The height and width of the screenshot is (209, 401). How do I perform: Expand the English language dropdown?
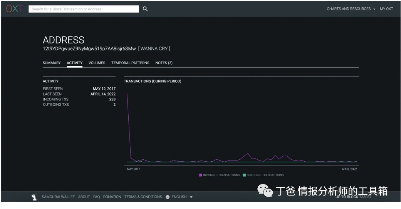point(182,197)
